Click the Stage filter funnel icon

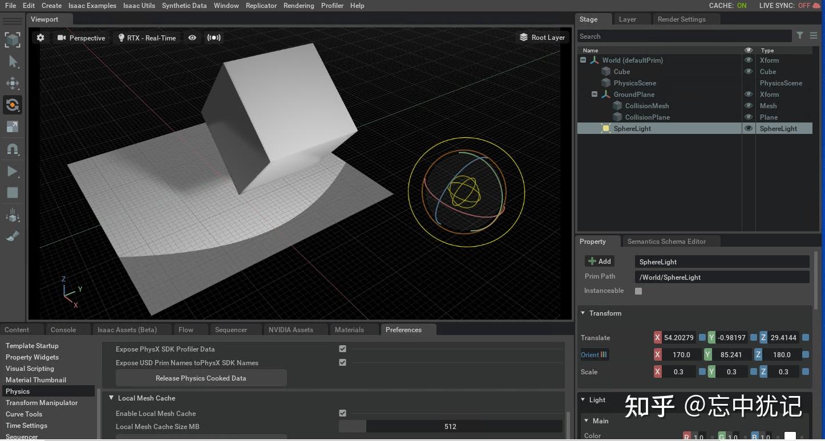[800, 36]
